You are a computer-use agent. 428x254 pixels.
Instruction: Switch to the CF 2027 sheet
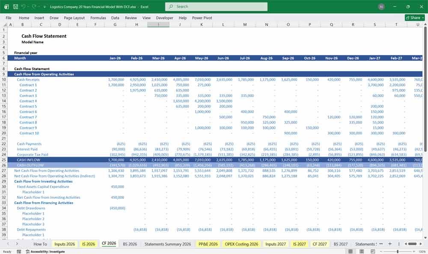point(320,244)
